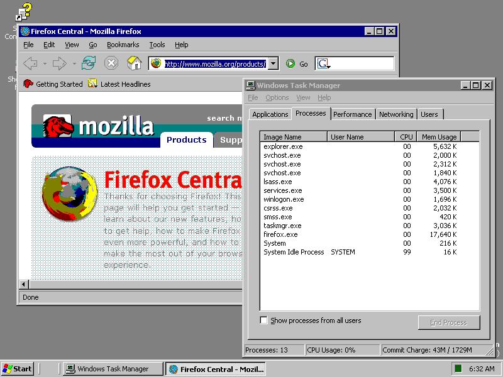This screenshot has width=503, height=377.
Task: Expand the address bar URL dropdown
Action: point(273,63)
